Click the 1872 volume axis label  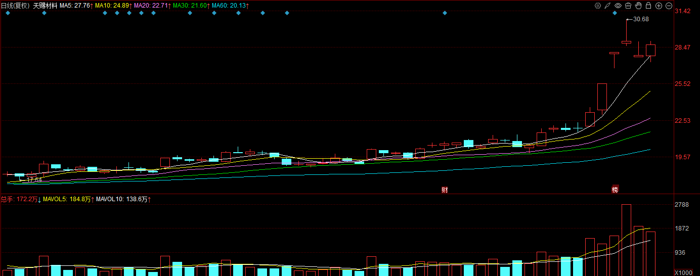coord(682,228)
